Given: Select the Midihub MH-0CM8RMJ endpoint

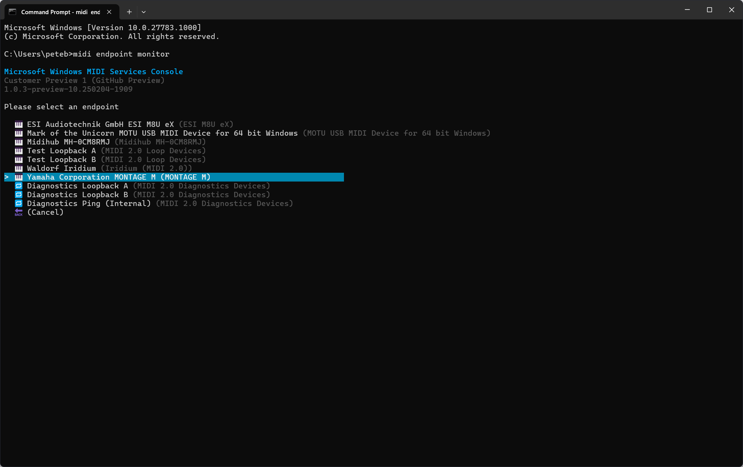Looking at the screenshot, I should click(116, 142).
